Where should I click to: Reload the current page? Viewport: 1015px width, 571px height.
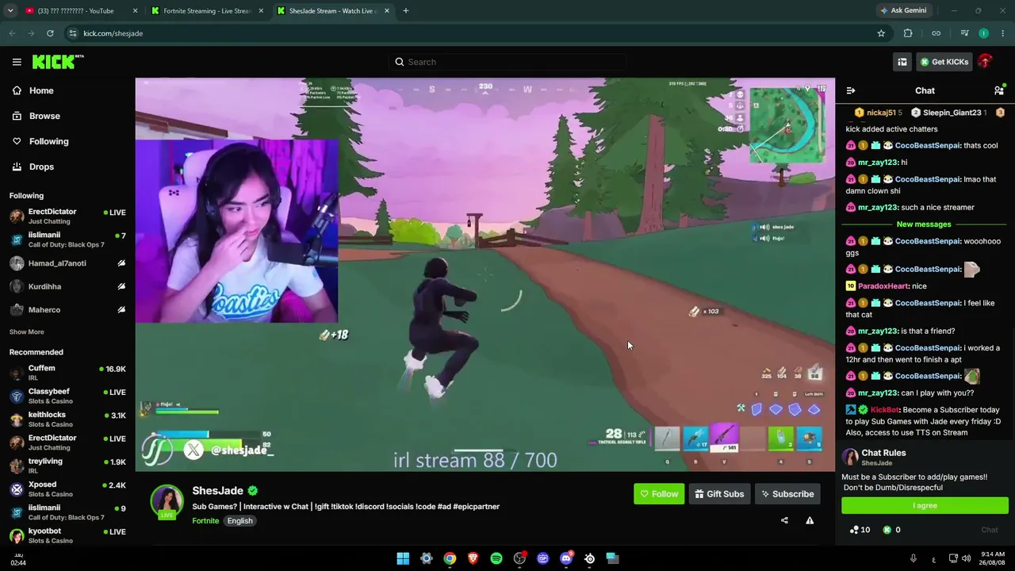[50, 33]
